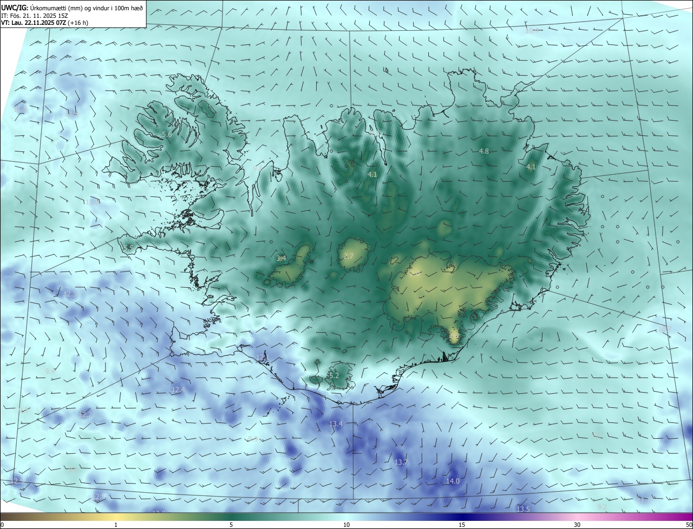Click the 2.7 value on the glacier
This screenshot has height=529, width=693.
point(349,256)
